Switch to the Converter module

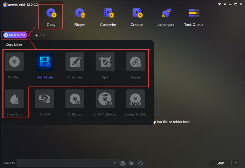[x=108, y=16]
